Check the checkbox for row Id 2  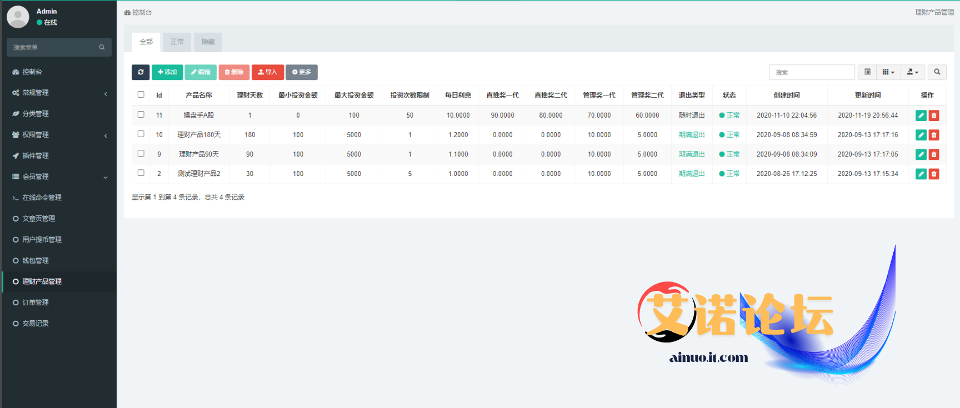[141, 173]
